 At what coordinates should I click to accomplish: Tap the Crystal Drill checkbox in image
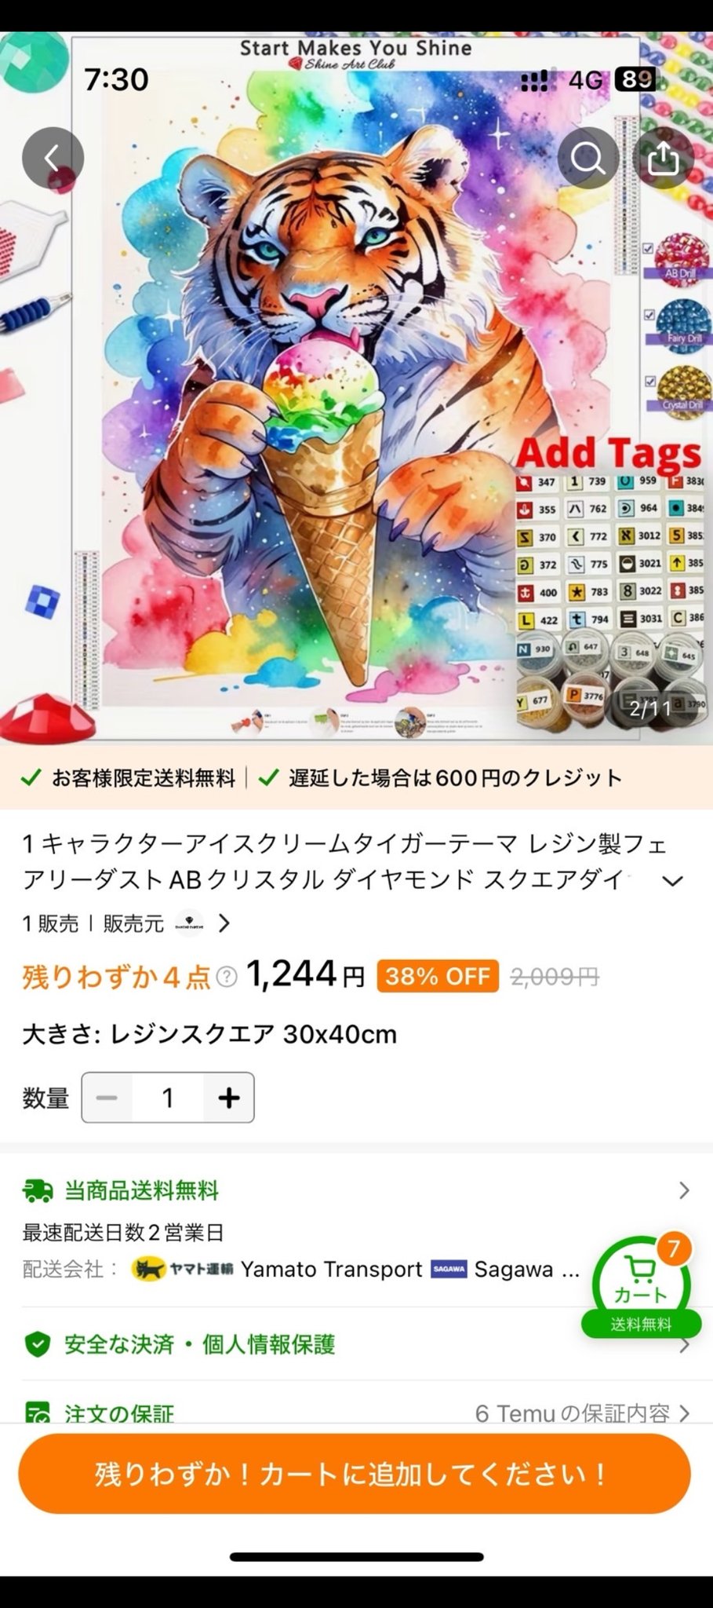(649, 381)
